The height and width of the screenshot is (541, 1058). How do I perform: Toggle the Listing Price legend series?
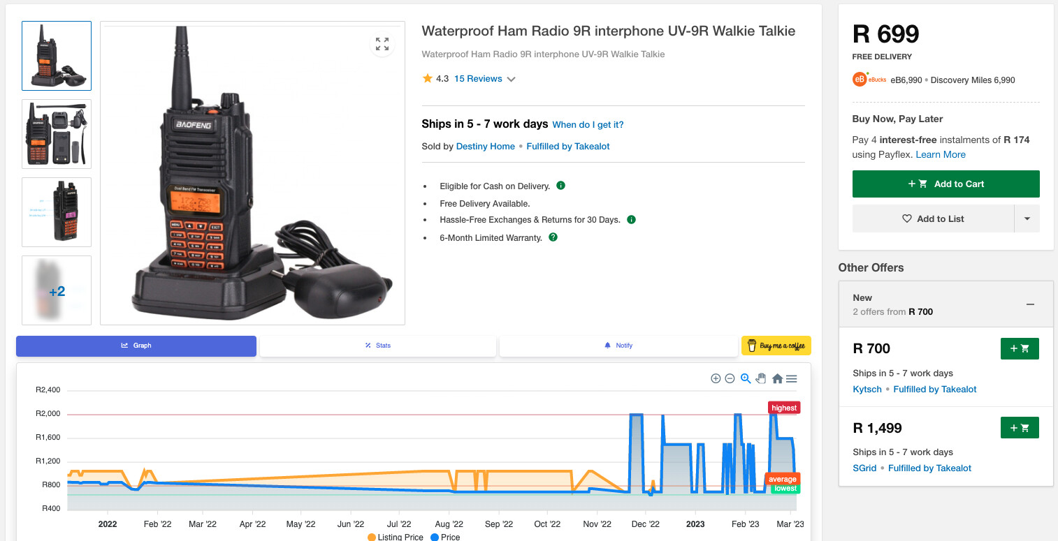(395, 537)
